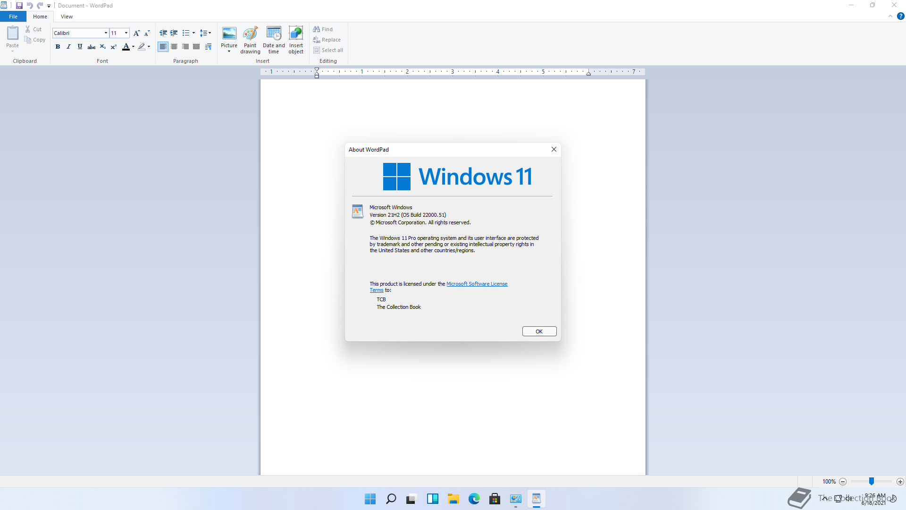
Task: Click the text highlight pen icon
Action: tap(142, 47)
